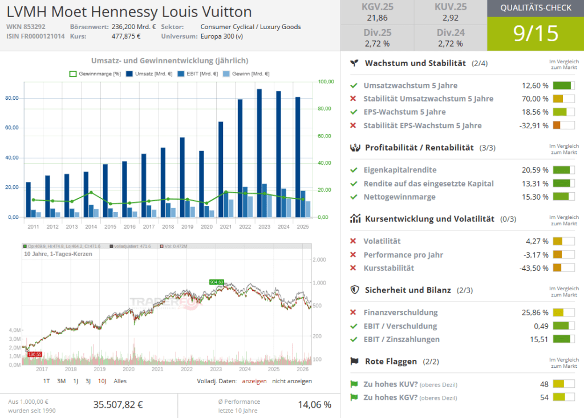Click the green flag icon for Zu hohes KGV?
The width and height of the screenshot is (584, 418).
(354, 397)
